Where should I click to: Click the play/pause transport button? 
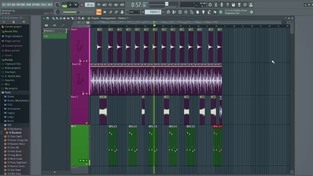tap(70, 5)
